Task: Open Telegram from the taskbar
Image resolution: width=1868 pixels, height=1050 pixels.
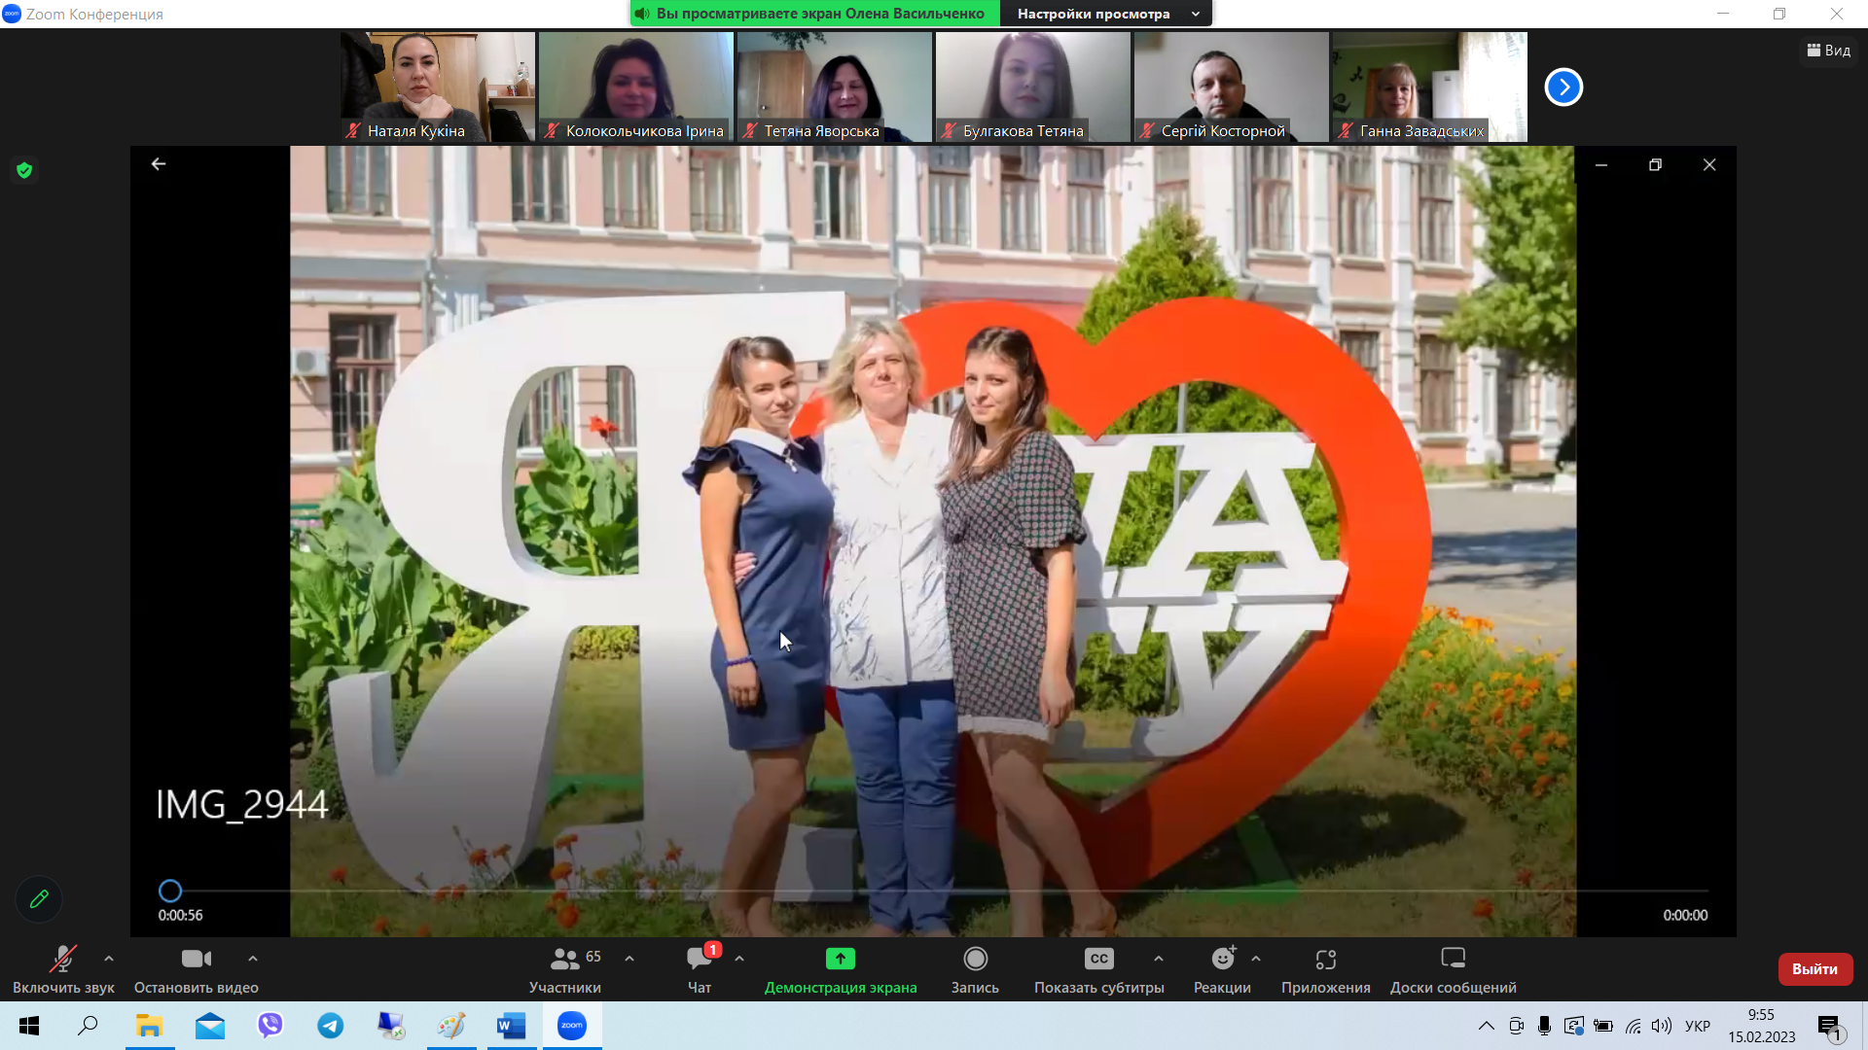Action: (331, 1026)
